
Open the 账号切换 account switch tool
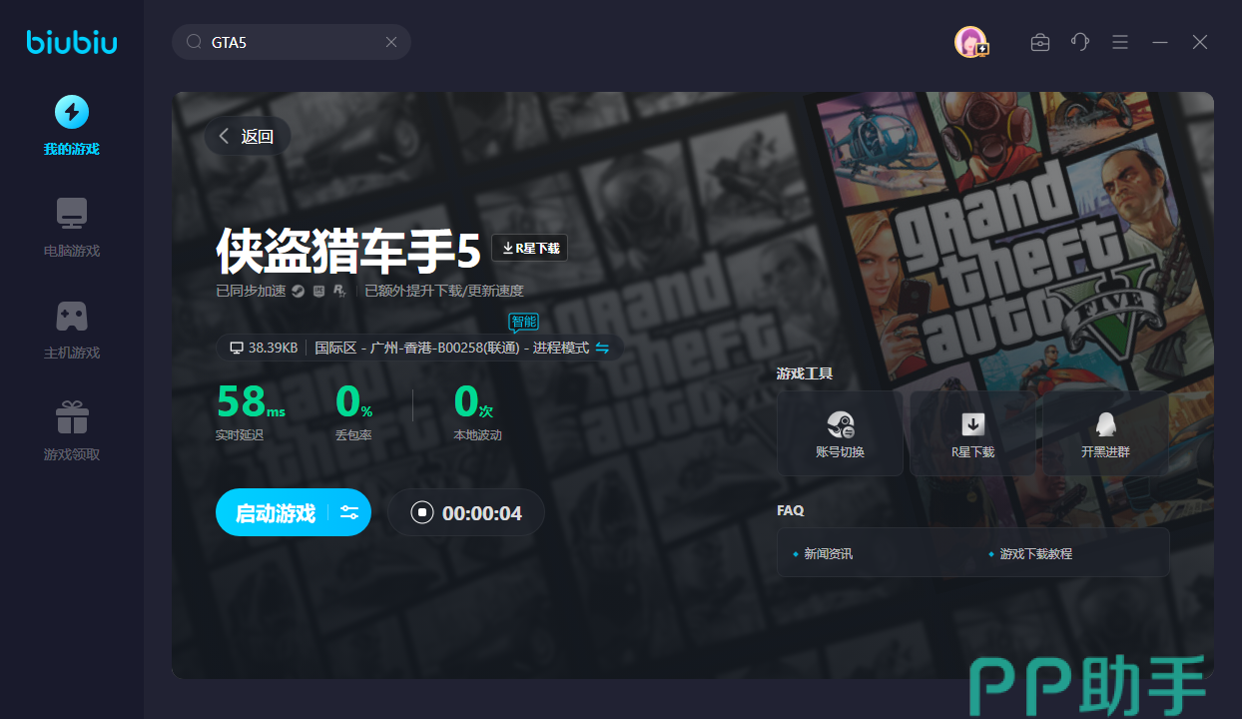point(840,433)
